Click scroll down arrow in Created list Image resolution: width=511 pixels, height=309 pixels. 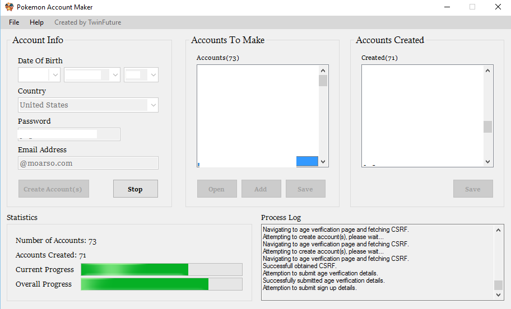(487, 162)
